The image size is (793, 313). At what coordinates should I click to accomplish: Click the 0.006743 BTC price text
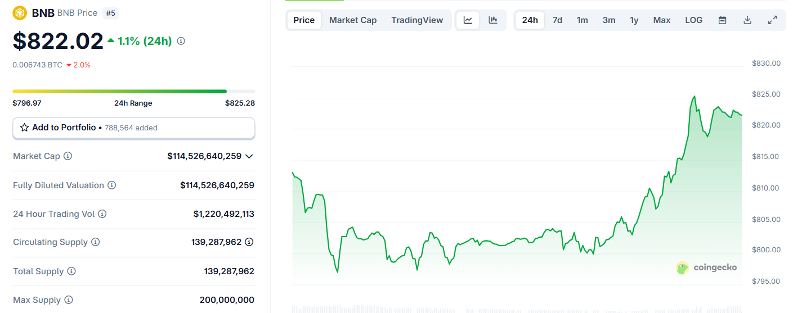click(x=38, y=65)
